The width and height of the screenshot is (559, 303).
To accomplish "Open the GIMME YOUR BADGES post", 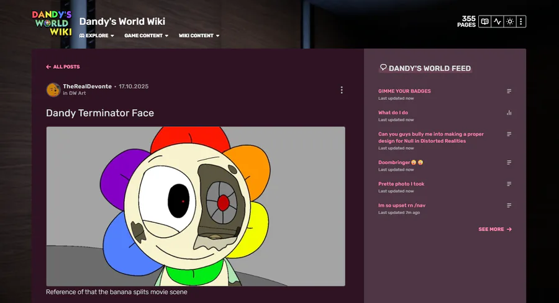I will point(404,91).
